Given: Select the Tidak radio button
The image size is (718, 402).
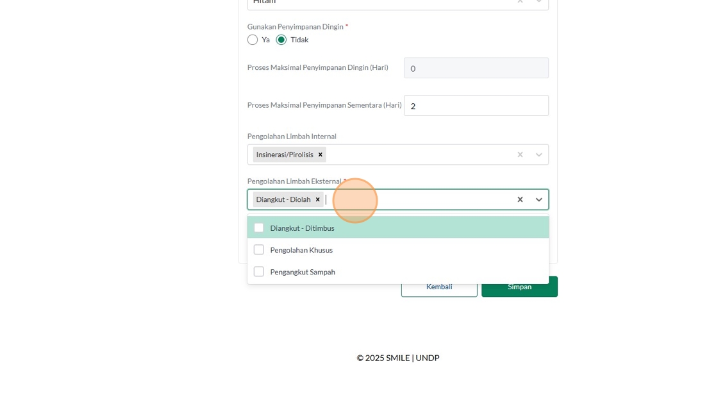Looking at the screenshot, I should [281, 40].
